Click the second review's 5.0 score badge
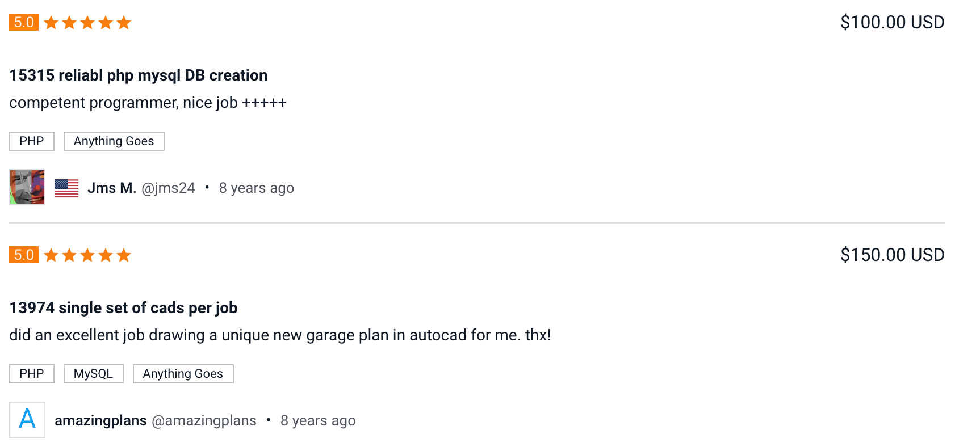Image resolution: width=955 pixels, height=447 pixels. [24, 255]
